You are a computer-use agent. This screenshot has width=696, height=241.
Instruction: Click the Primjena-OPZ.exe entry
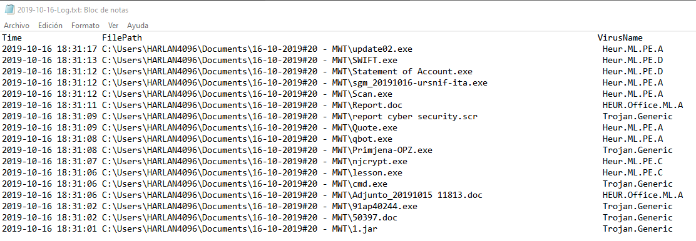[x=392, y=150]
